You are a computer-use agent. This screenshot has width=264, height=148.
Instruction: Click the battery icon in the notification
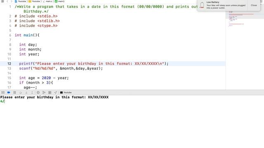pyautogui.click(x=202, y=5)
